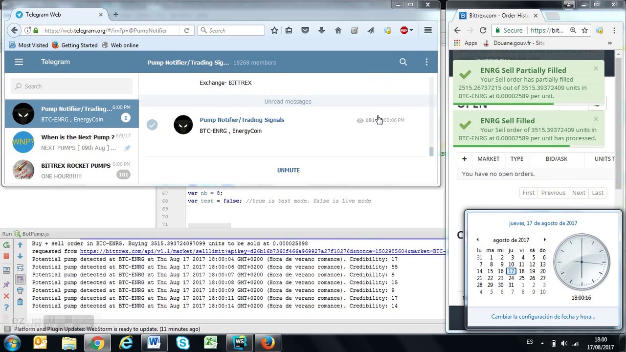The width and height of the screenshot is (626, 352).
Task: Show previous month in calendar
Action: pos(478,240)
